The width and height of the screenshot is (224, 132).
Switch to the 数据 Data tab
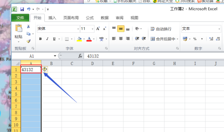105,18
